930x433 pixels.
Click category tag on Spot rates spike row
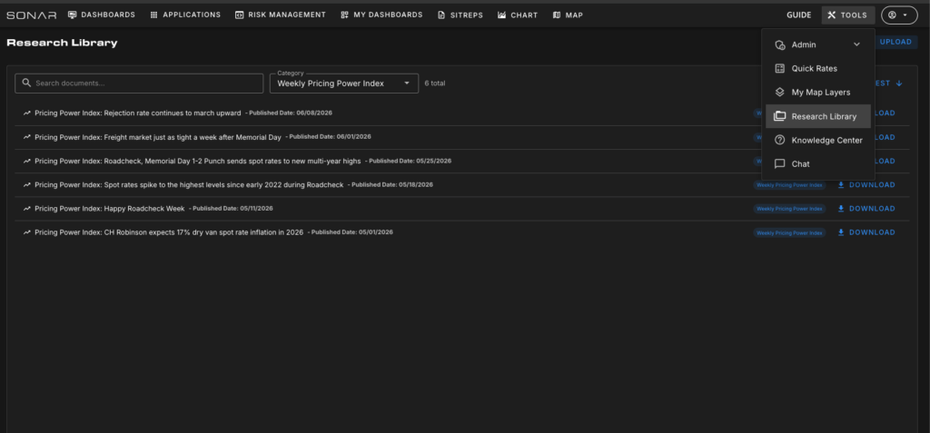tap(789, 185)
